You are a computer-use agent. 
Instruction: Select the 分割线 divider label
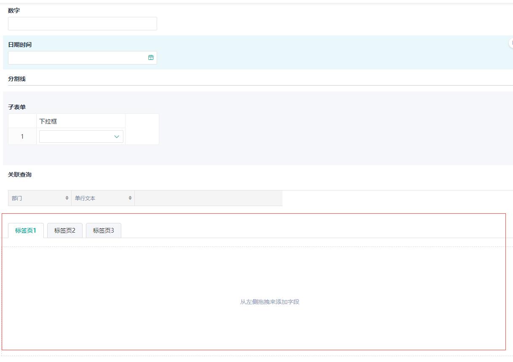click(17, 79)
